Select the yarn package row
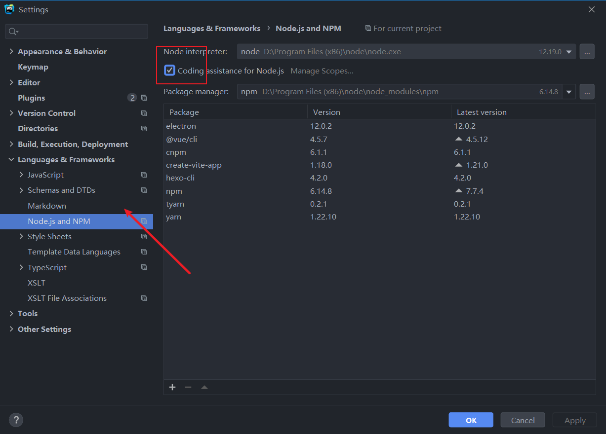This screenshot has height=434, width=606. [379, 217]
